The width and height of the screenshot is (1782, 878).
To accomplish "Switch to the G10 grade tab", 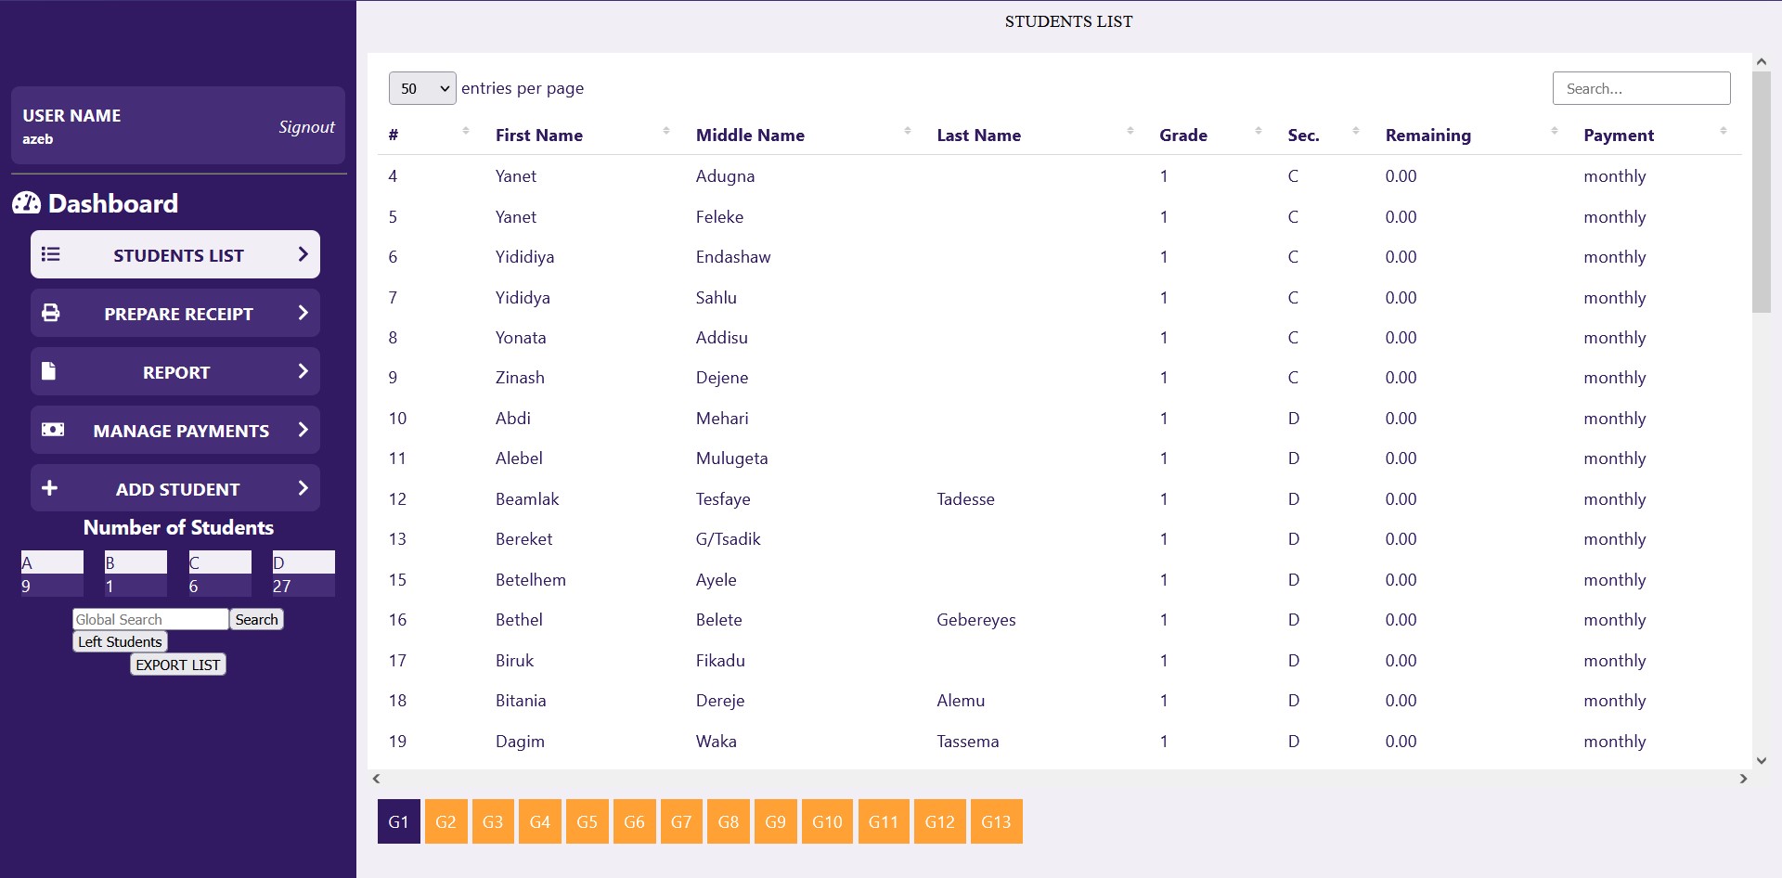I will [x=827, y=821].
